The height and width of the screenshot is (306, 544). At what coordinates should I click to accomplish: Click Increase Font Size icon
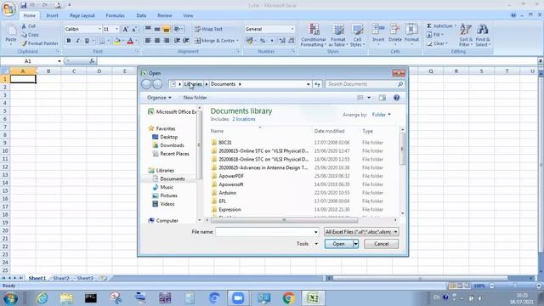pos(125,29)
